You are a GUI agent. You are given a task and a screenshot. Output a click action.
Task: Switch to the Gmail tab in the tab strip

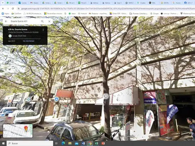(35, 3)
